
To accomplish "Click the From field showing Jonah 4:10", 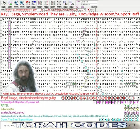I will (89, 2).
